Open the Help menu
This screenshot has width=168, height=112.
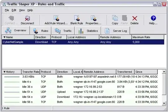coord(30,10)
